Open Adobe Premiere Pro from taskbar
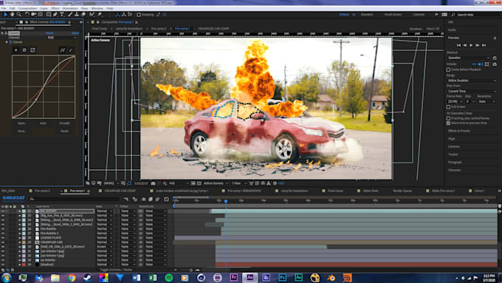Viewport: 502px width, 283px height. click(234, 278)
